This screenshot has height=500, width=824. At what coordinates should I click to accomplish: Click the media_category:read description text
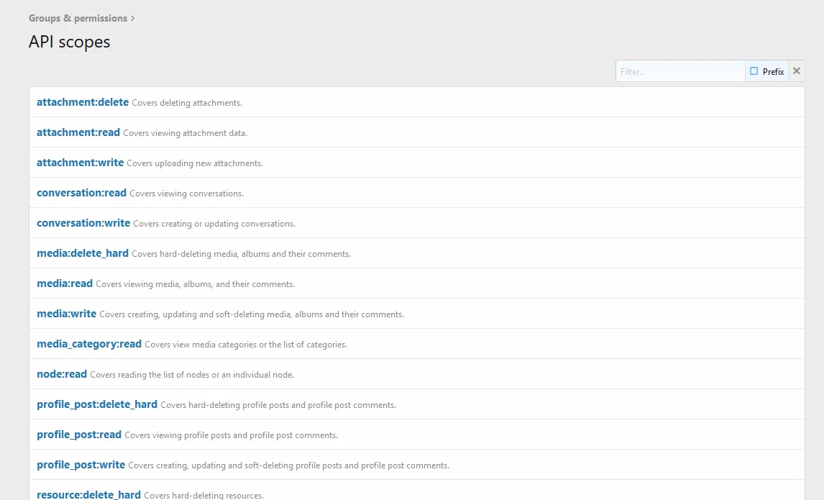[246, 345]
